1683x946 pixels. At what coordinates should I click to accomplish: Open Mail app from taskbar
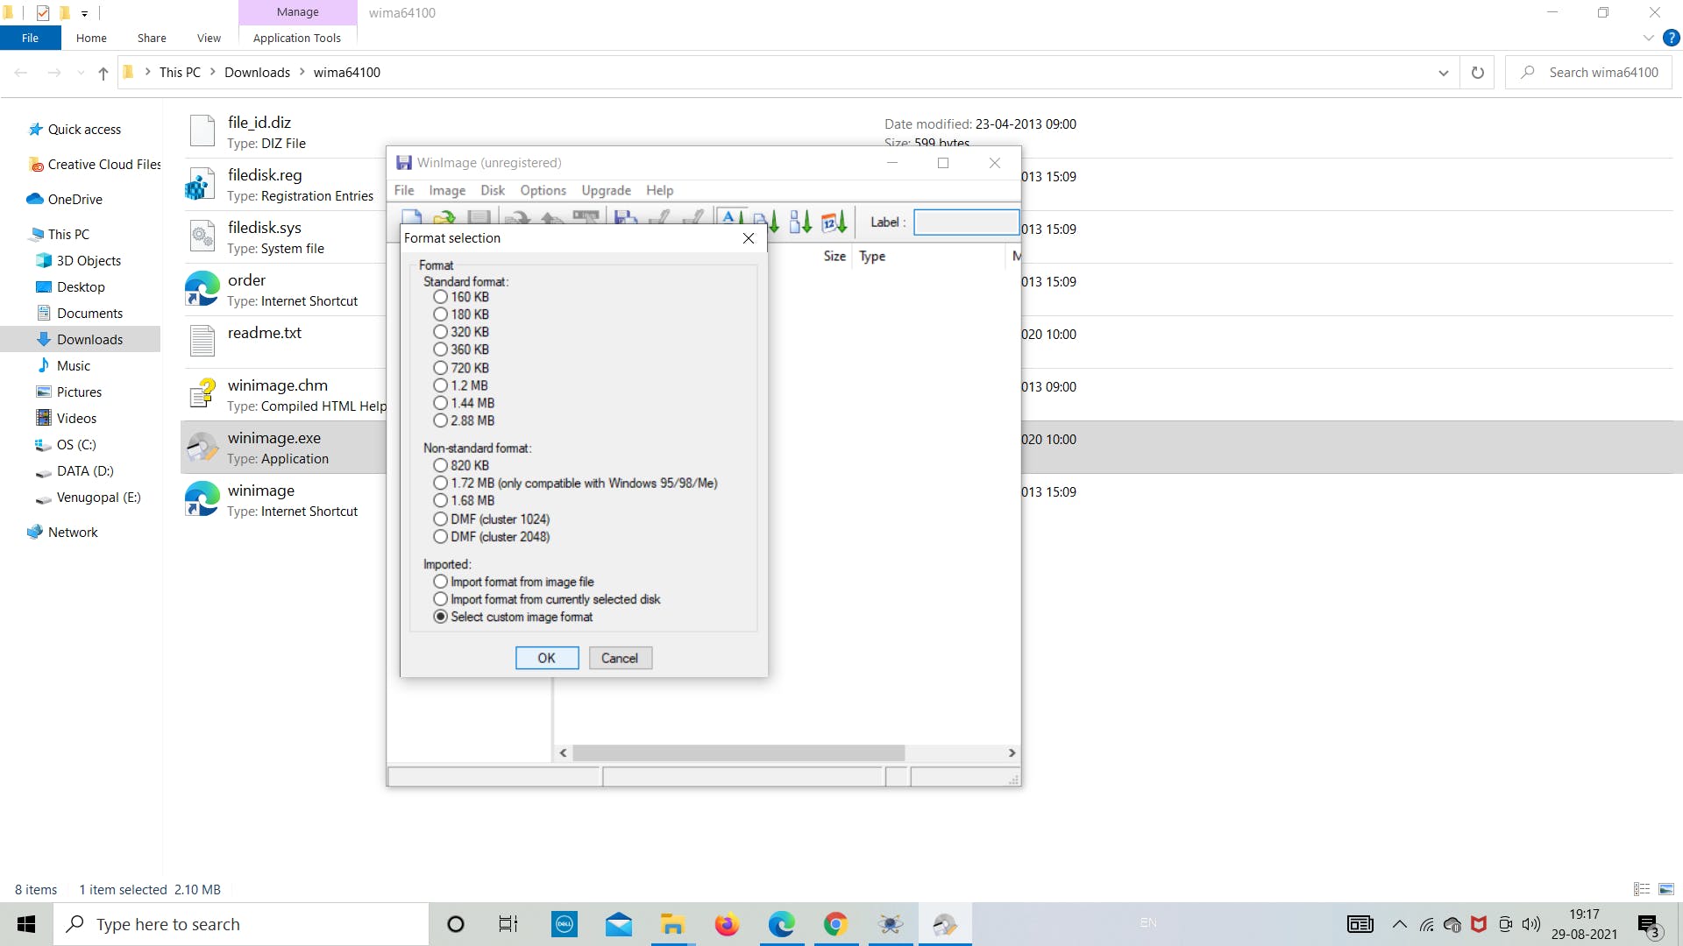click(x=619, y=924)
